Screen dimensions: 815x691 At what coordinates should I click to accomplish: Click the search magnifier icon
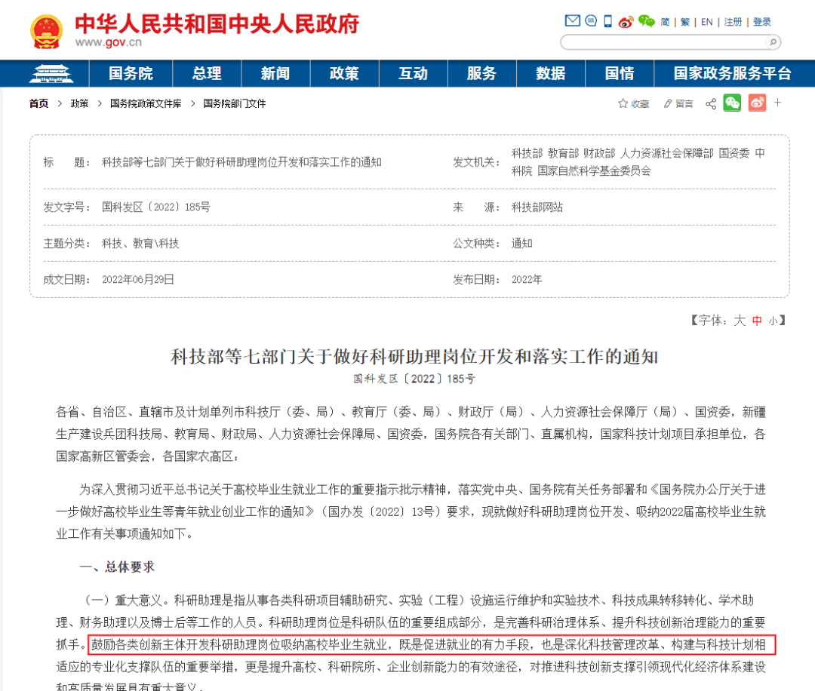click(774, 42)
